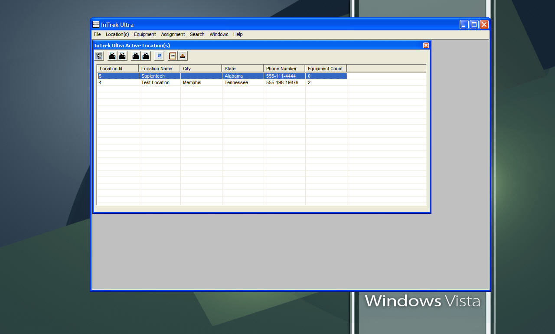Screen dimensions: 555x334
Task: Open the Help menu
Action: coord(238,34)
